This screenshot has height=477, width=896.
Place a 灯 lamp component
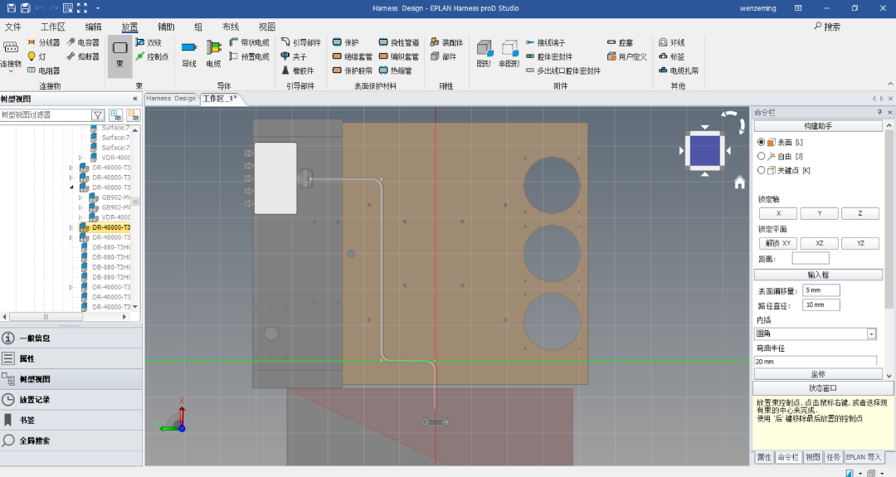[x=37, y=56]
